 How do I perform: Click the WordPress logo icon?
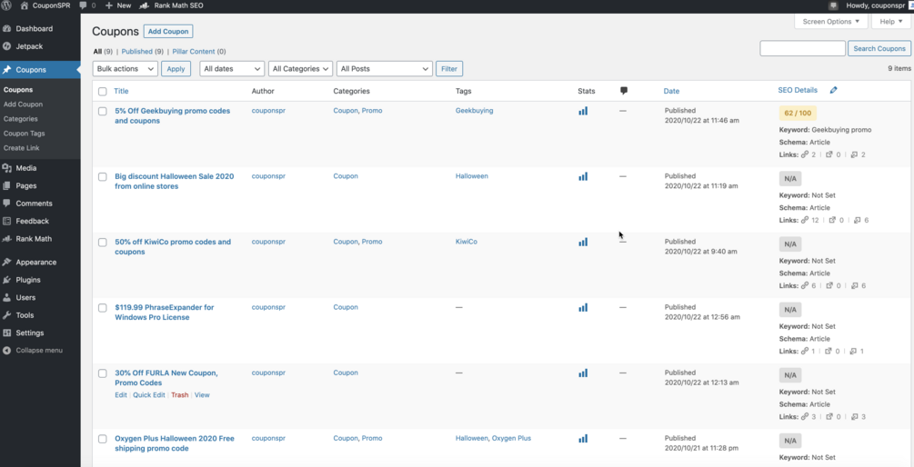(x=7, y=5)
